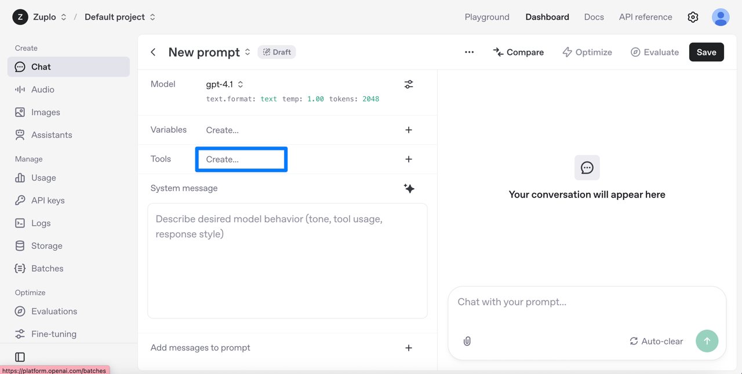This screenshot has width=742, height=374.
Task: Open the gpt-4.1 model dropdown
Action: 225,85
